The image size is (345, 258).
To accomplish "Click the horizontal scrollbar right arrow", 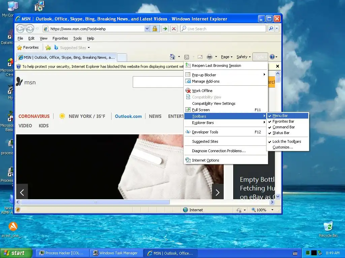I will (x=272, y=202).
